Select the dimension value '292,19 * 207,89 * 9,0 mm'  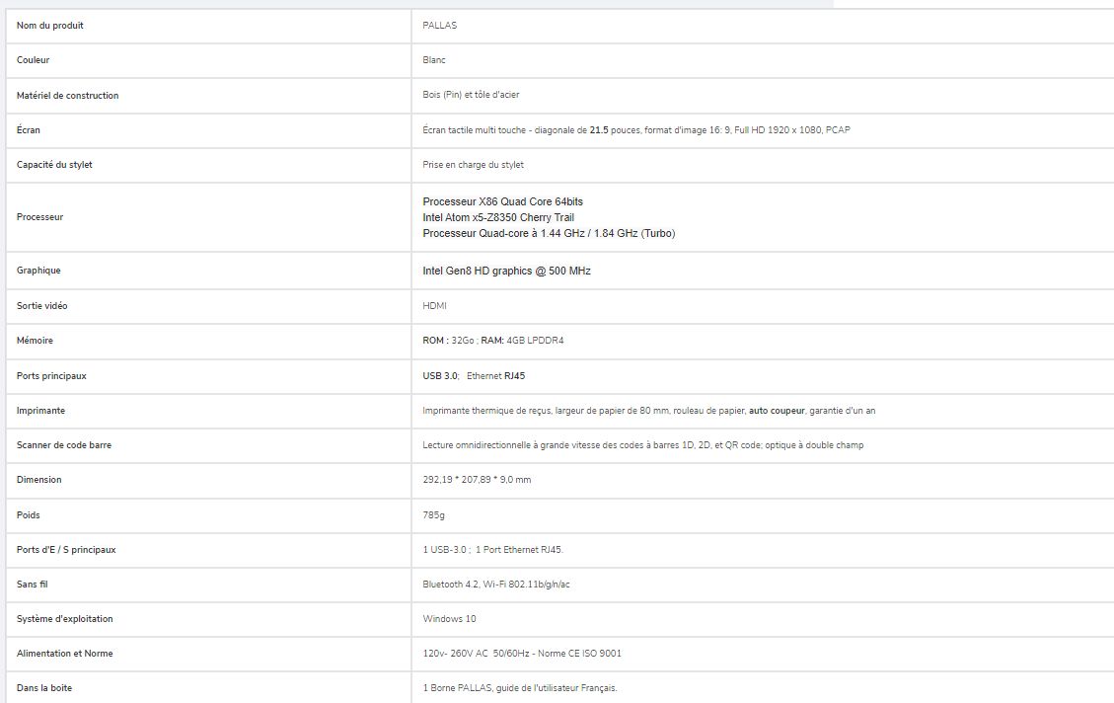477,480
